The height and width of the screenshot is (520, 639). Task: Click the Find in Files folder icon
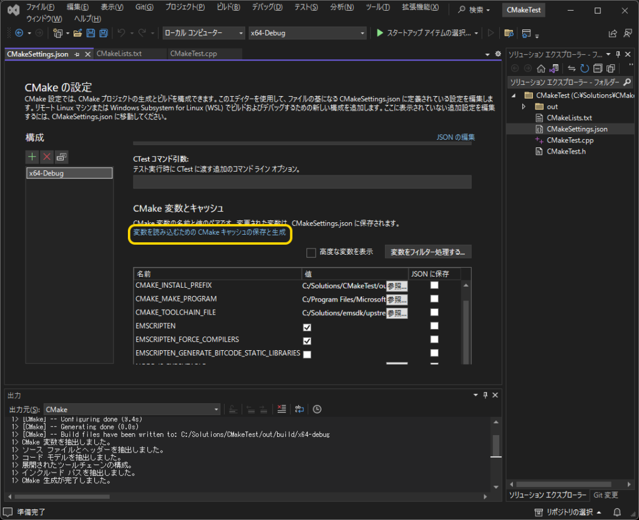point(508,33)
